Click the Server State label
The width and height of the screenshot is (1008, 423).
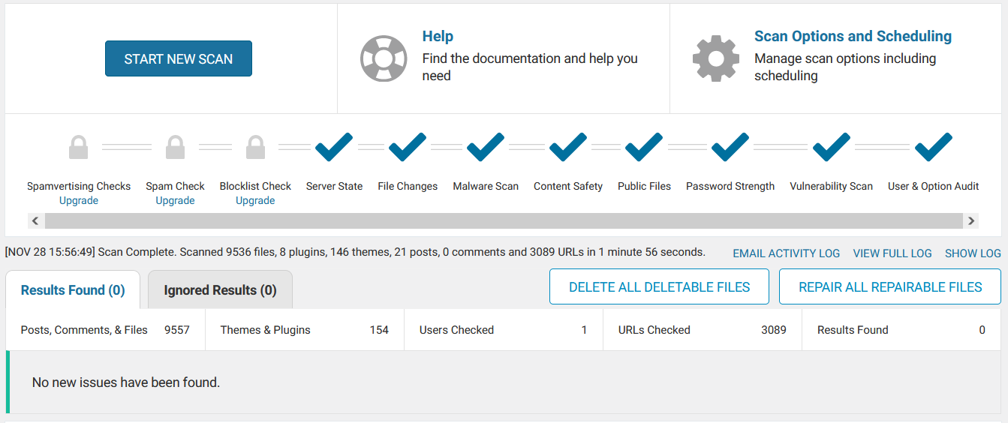334,186
